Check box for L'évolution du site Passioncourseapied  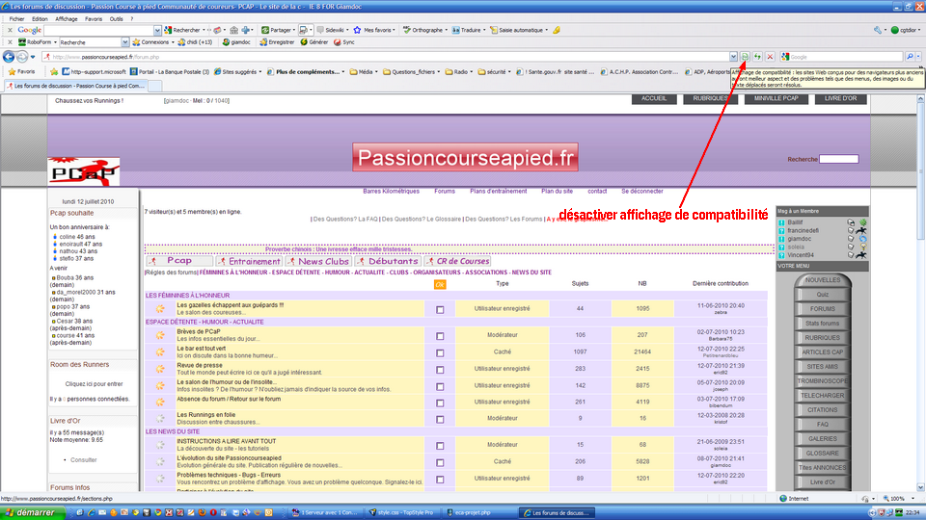point(440,463)
